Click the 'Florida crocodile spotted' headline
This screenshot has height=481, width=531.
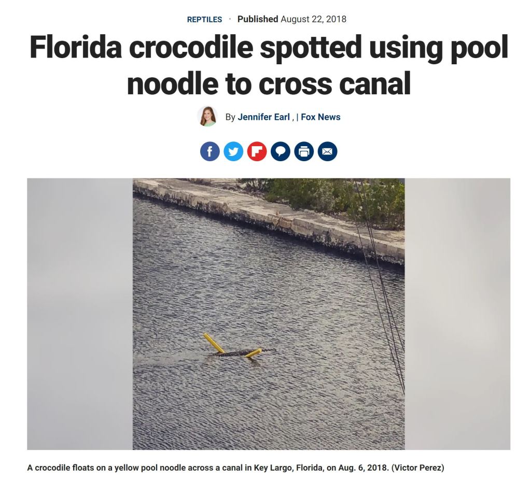[269, 65]
